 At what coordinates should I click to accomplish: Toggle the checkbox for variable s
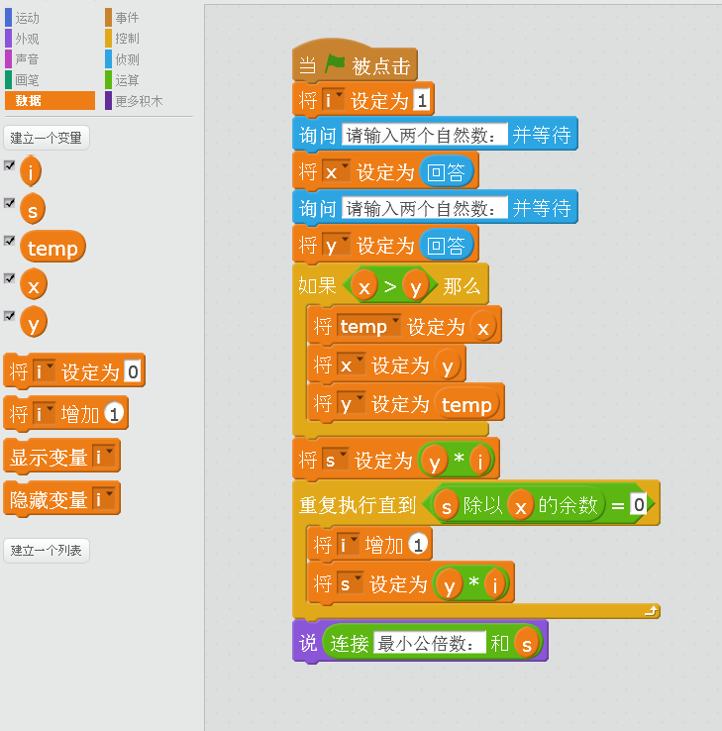(9, 203)
